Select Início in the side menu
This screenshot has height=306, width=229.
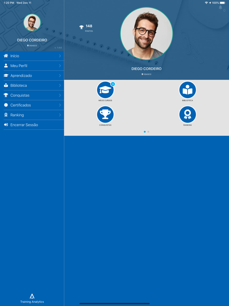32,56
